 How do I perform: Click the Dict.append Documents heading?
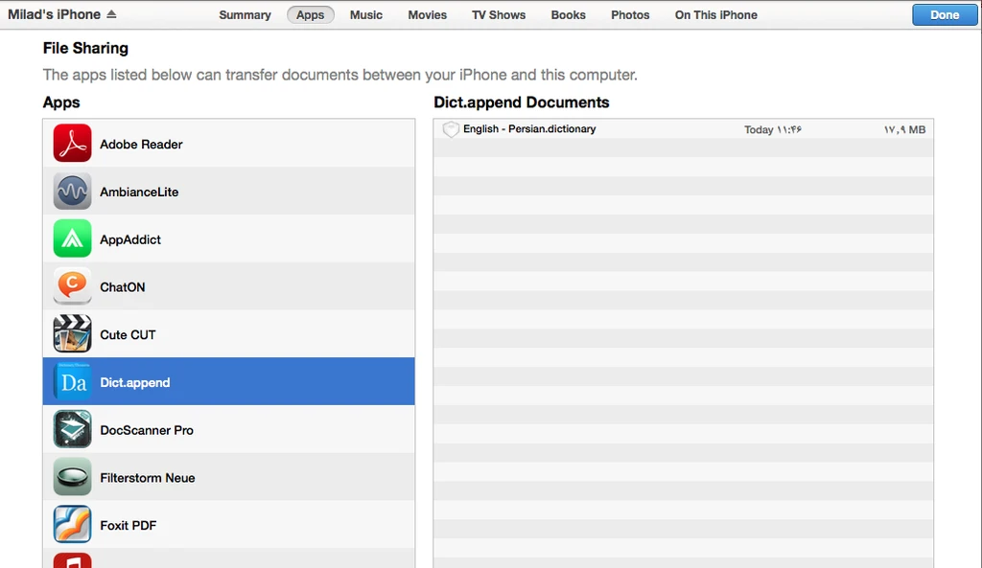522,102
